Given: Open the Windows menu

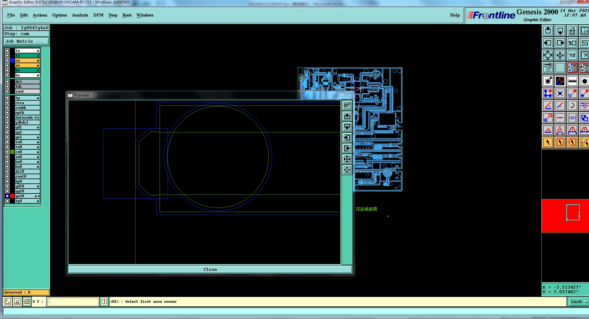Looking at the screenshot, I should [x=145, y=15].
